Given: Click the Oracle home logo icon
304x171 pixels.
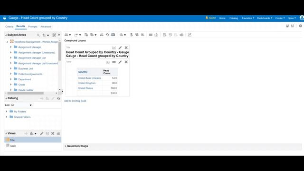Looking at the screenshot, I should [5, 18].
